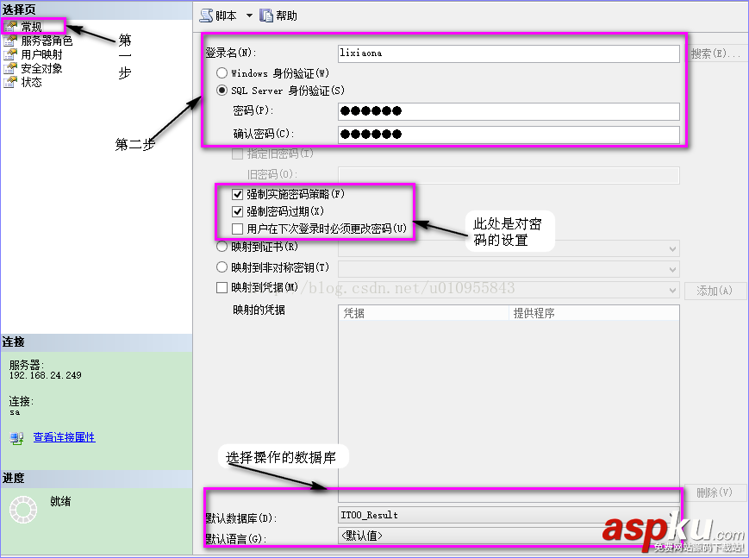Open the 默认语言 dropdown
Image resolution: width=749 pixels, height=558 pixels.
pos(672,536)
